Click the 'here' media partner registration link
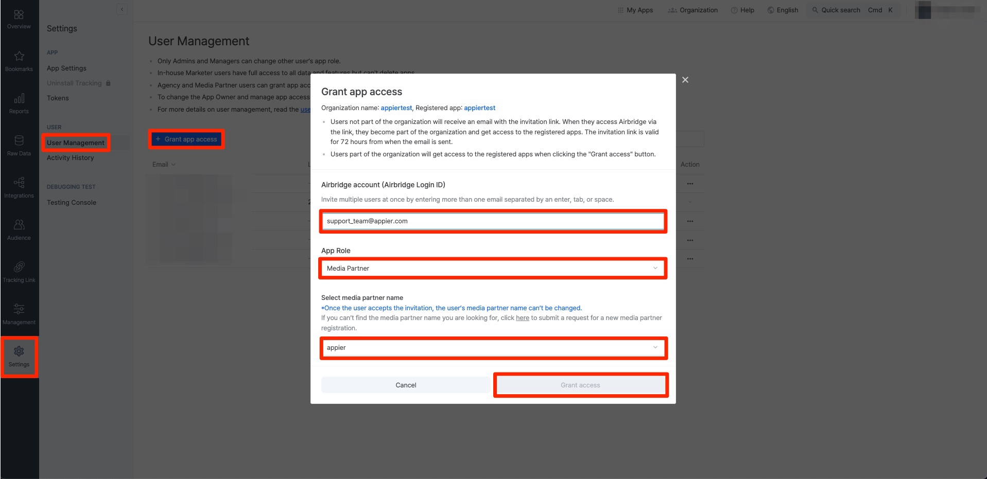 [x=522, y=318]
